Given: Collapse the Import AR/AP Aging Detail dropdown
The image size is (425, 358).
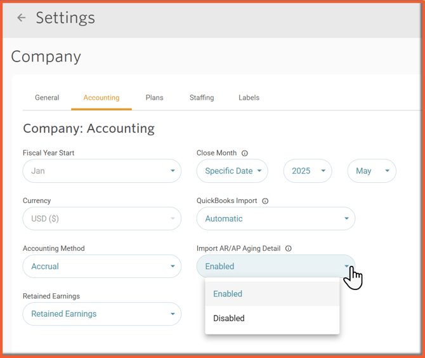Looking at the screenshot, I should point(275,266).
